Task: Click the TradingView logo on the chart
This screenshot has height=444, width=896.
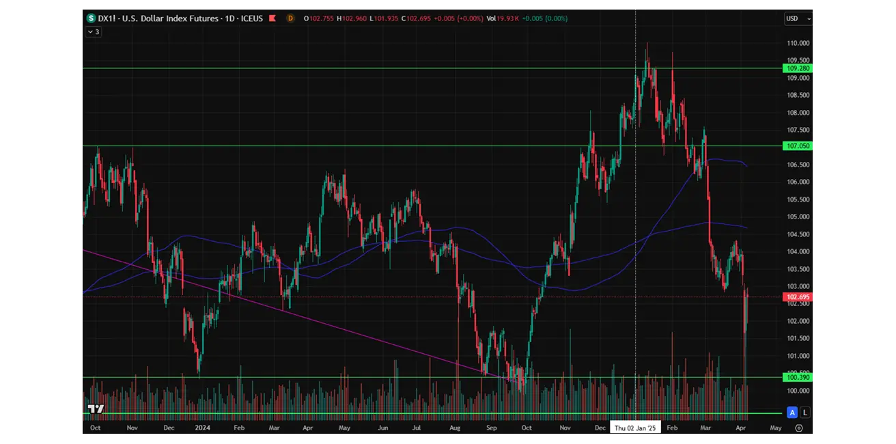Action: pyautogui.click(x=96, y=409)
